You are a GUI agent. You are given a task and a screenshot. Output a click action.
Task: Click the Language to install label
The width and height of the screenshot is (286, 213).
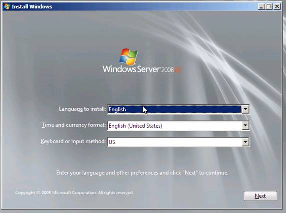82,109
